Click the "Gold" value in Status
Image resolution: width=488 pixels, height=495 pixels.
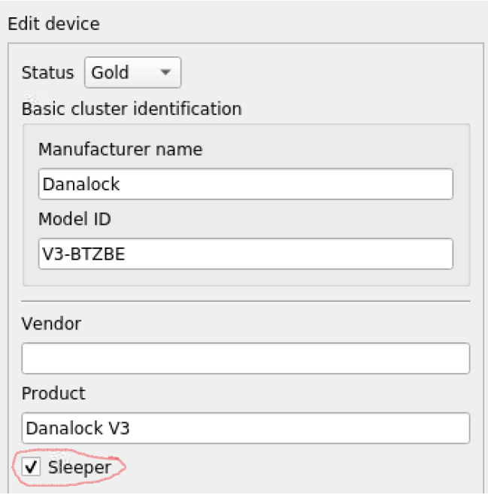(x=110, y=73)
